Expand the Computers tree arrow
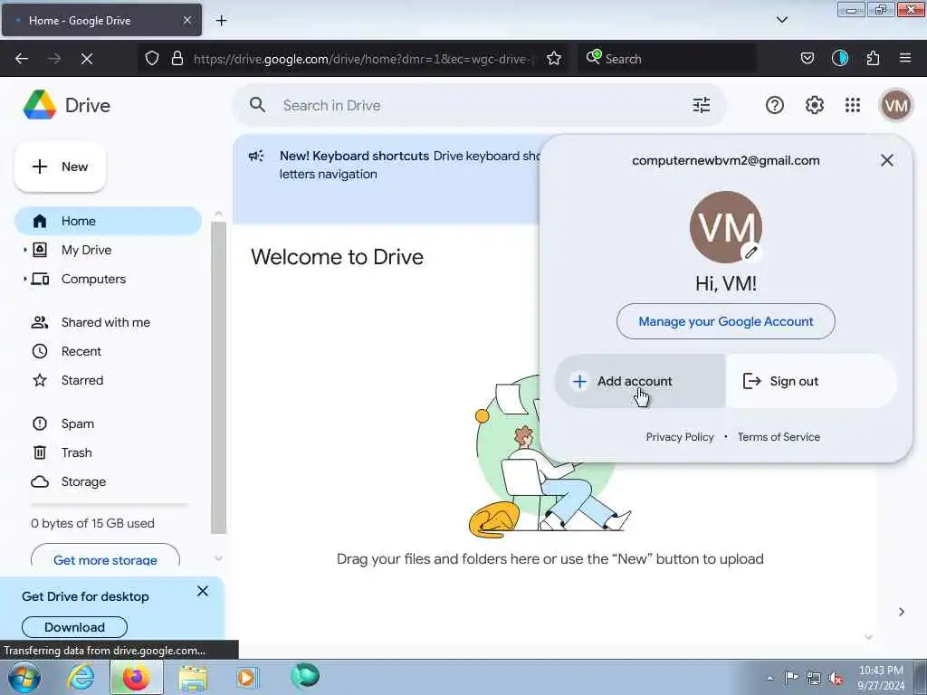 [24, 279]
